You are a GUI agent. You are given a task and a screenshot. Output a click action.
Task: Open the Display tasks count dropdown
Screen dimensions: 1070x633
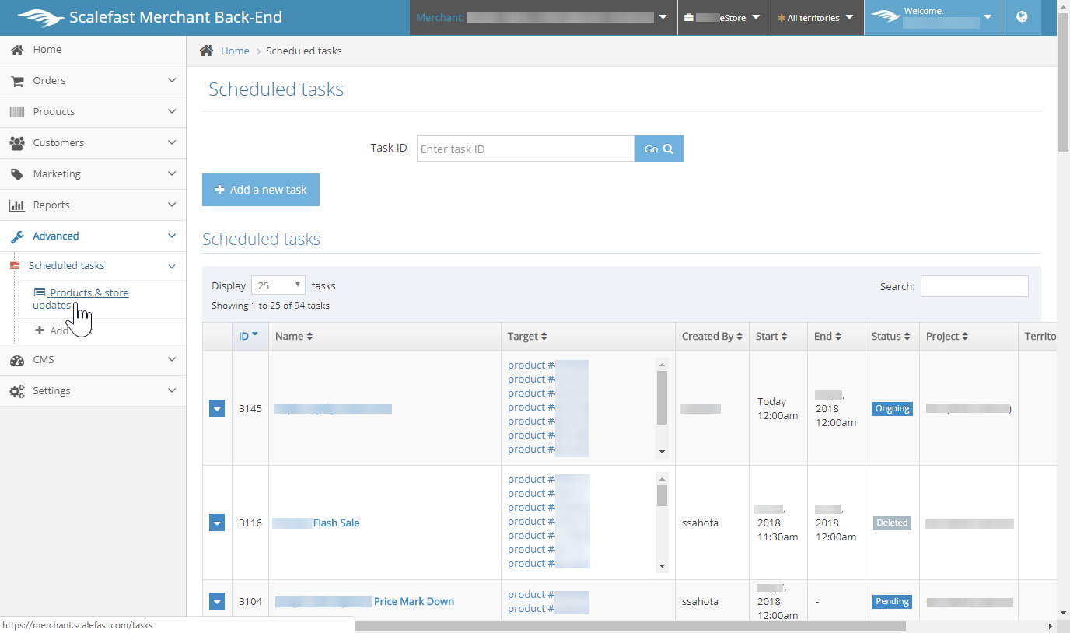278,285
